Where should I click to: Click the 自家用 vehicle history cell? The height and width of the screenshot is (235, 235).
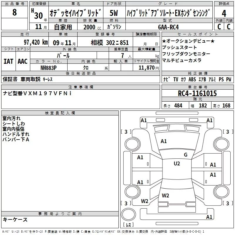coord(63,27)
